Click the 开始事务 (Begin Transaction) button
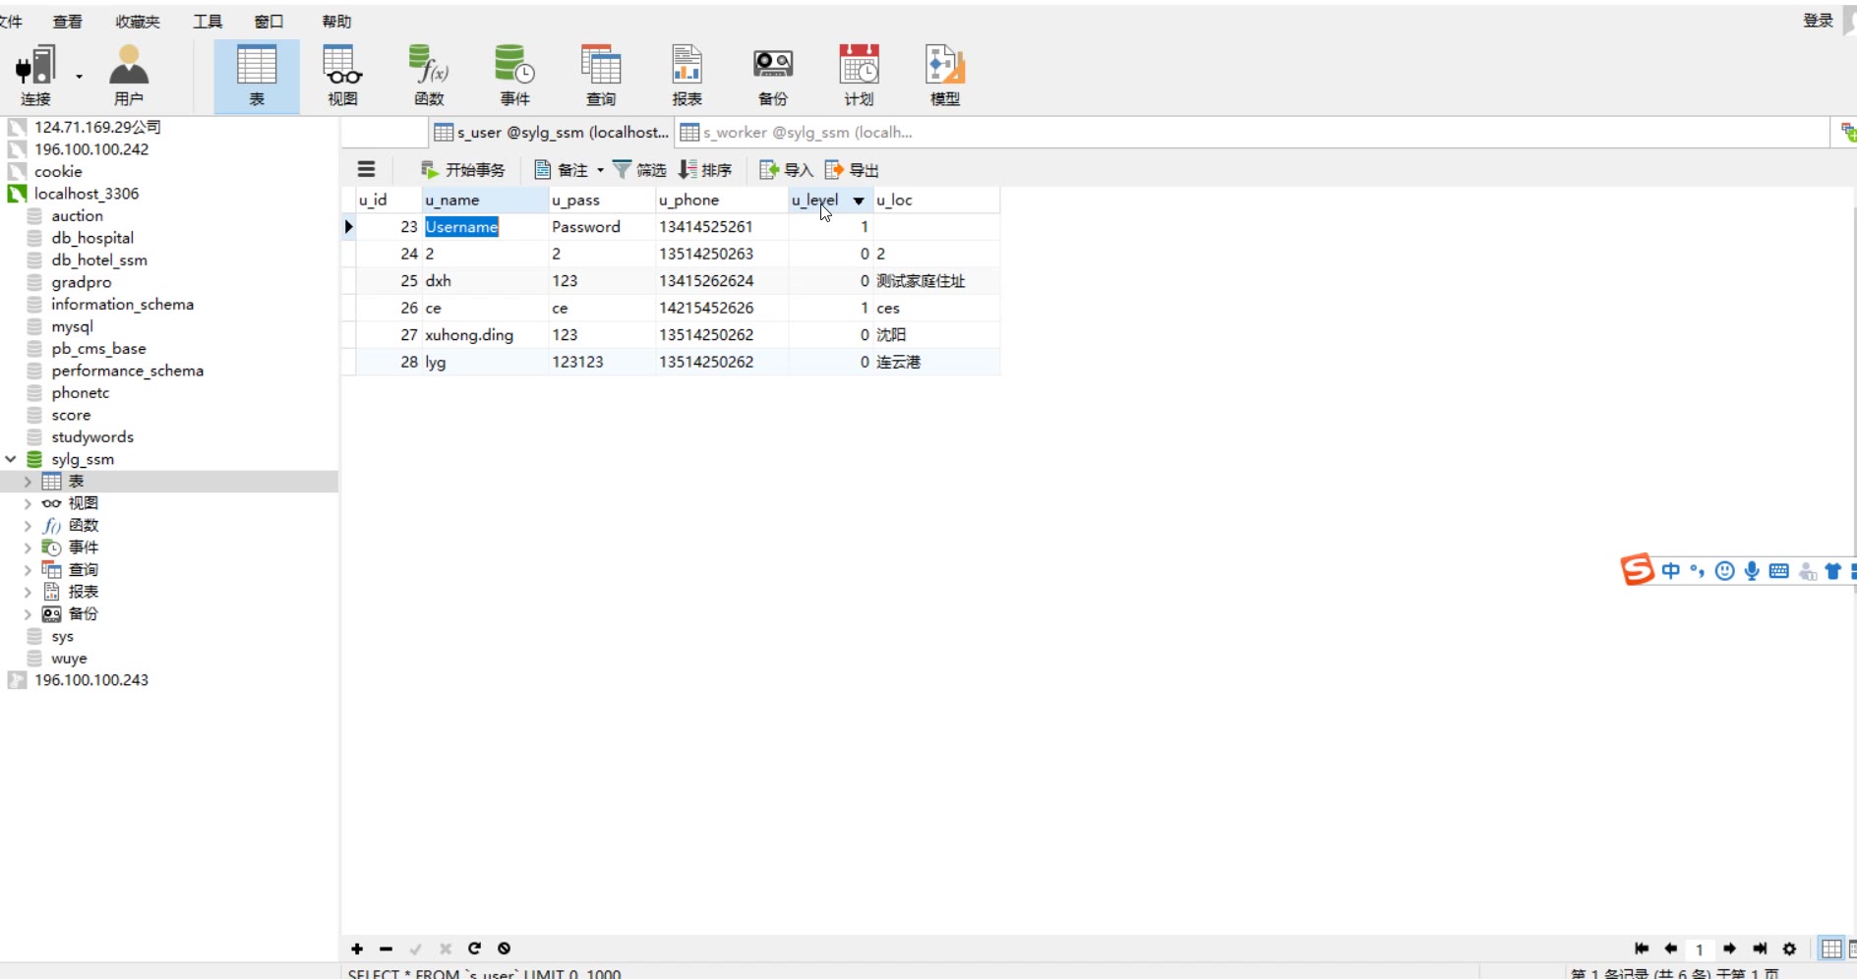Viewport: 1857px width, 979px height. tap(462, 170)
